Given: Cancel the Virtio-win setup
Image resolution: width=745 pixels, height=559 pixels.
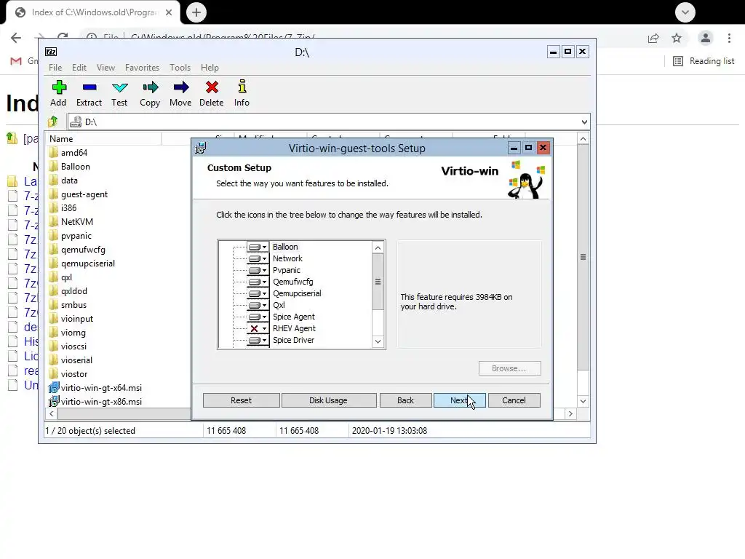Looking at the screenshot, I should tap(514, 400).
